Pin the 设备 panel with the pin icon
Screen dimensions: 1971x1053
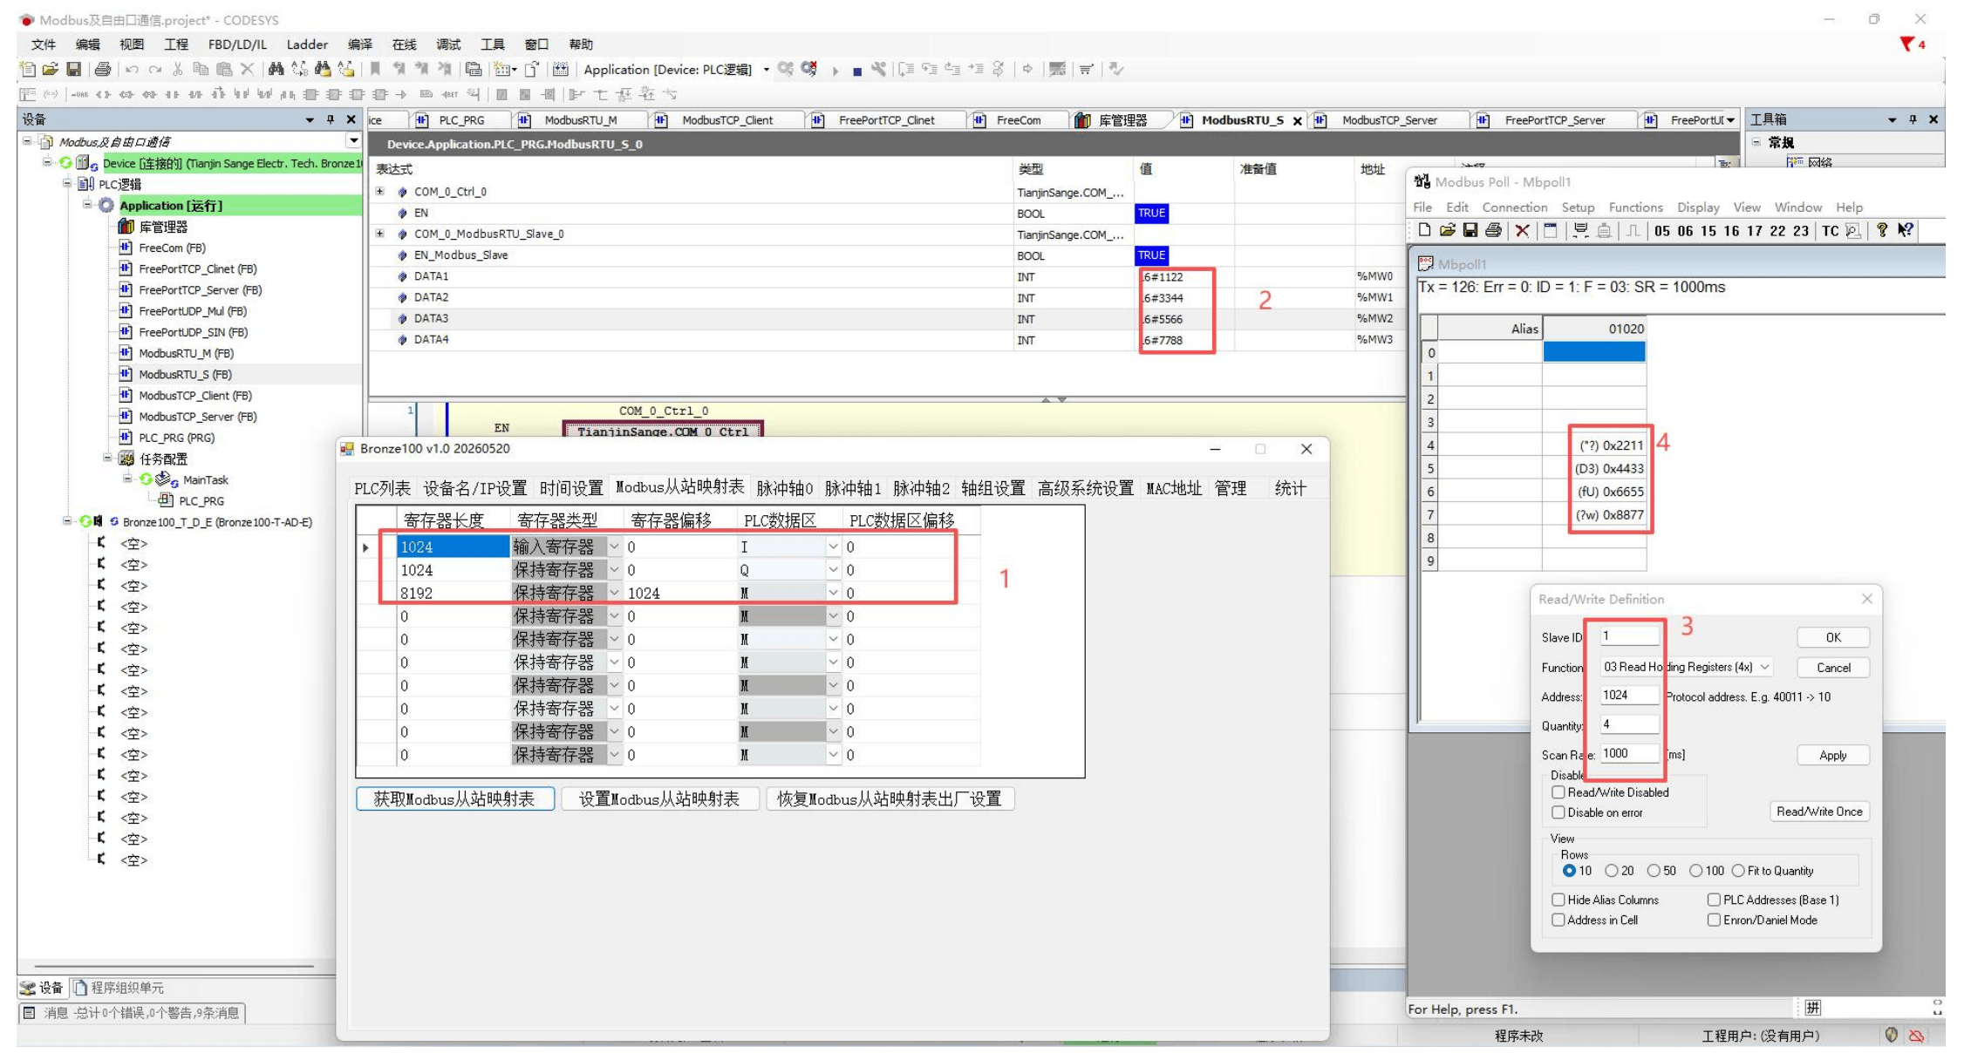pyautogui.click(x=331, y=119)
